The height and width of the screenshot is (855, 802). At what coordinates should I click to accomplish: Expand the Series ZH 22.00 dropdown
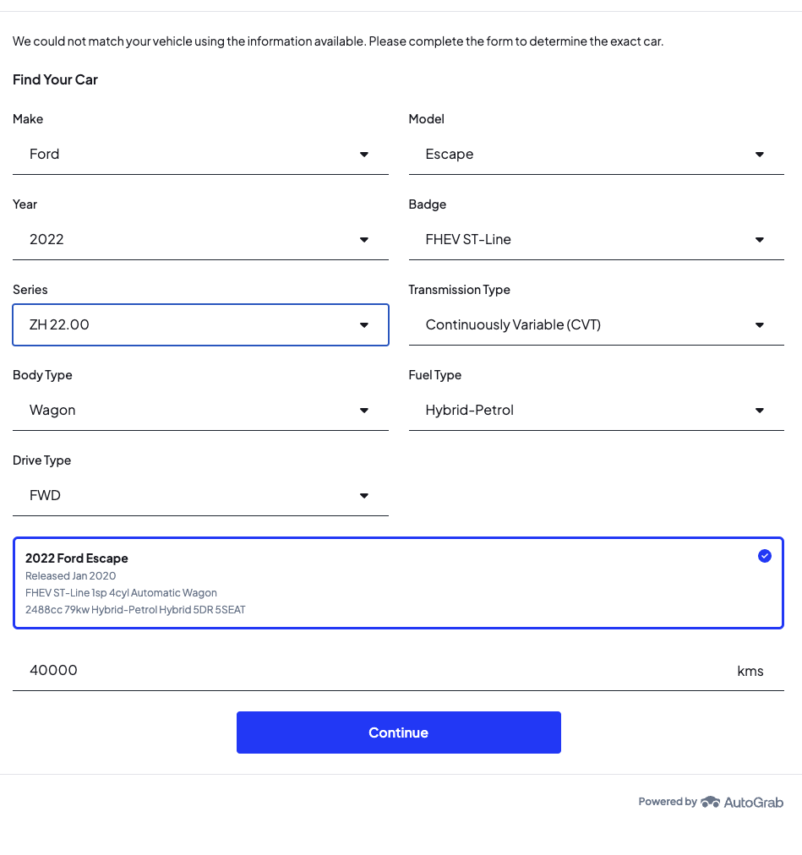tap(200, 325)
